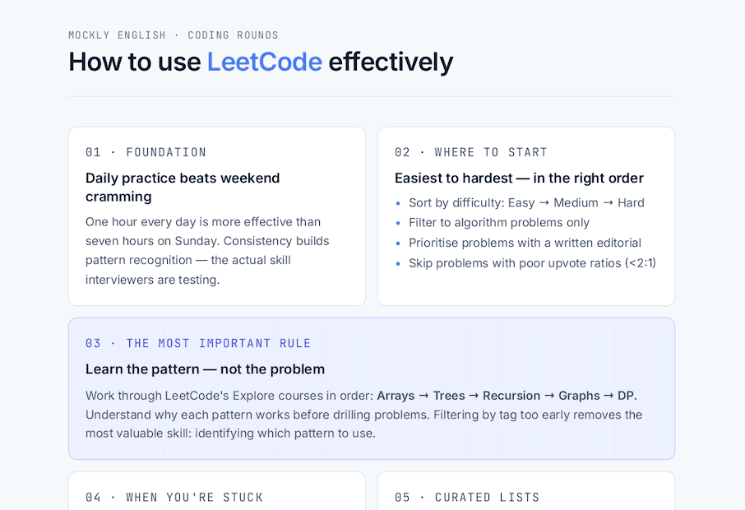
Task: Open the 02 Where to Start card label
Action: 471,152
